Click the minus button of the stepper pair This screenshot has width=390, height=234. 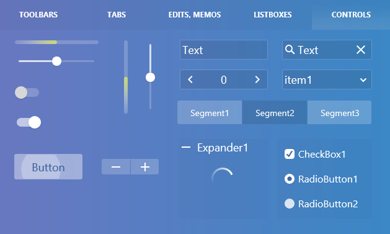click(116, 166)
